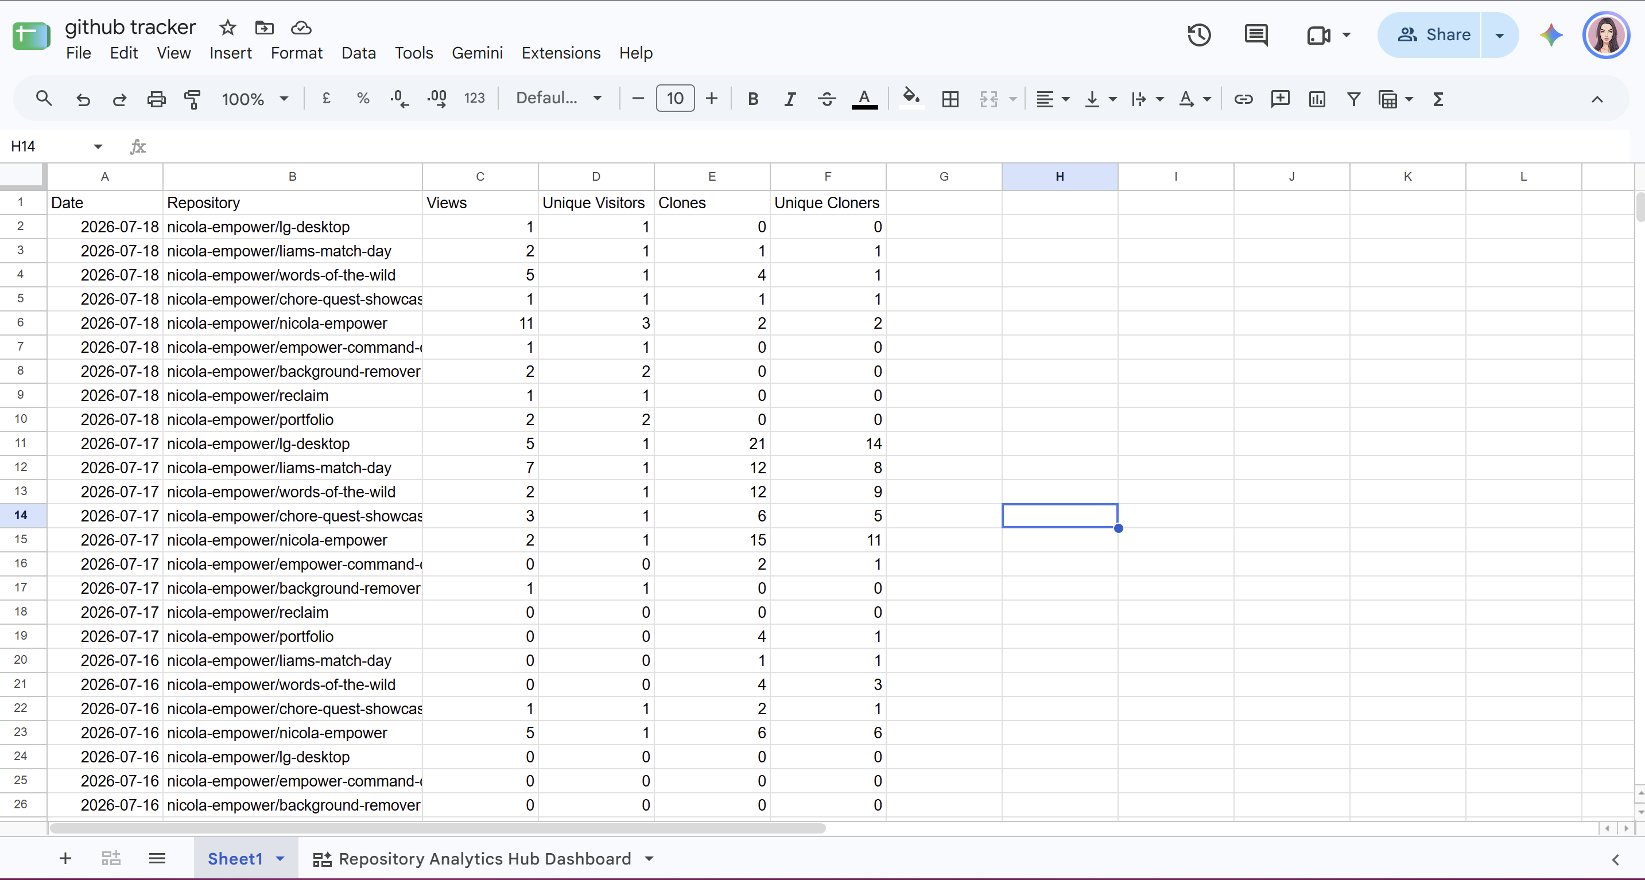Viewport: 1645px width, 880px height.
Task: Select column H header
Action: [1060, 177]
